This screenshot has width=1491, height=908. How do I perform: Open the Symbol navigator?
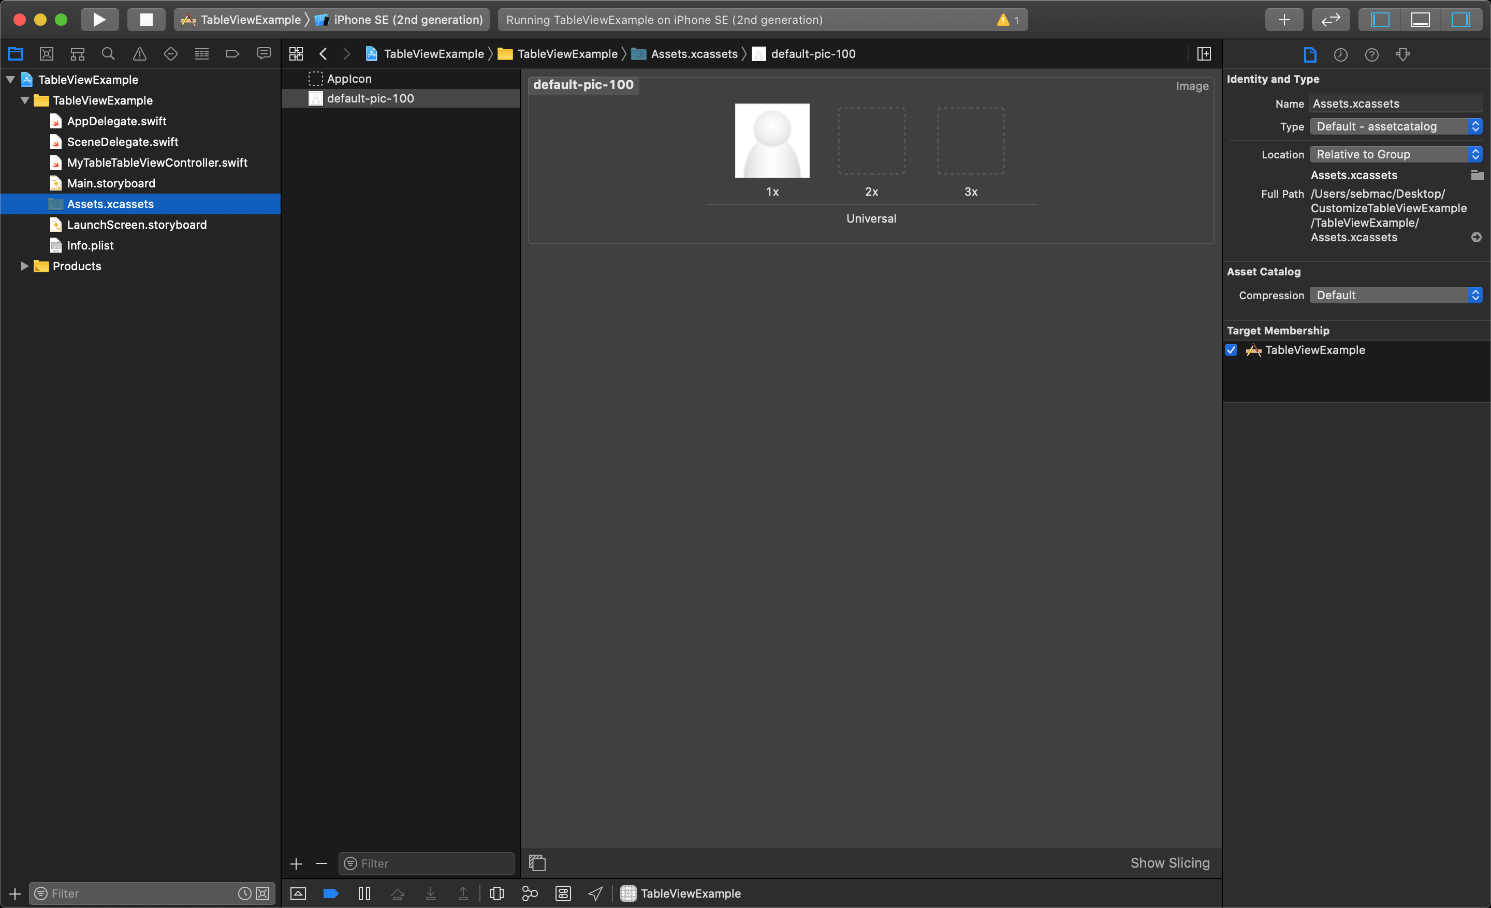[78, 54]
